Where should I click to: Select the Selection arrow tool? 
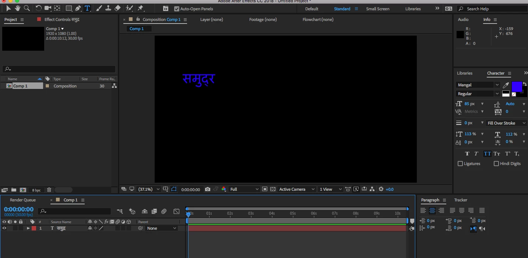pos(8,8)
